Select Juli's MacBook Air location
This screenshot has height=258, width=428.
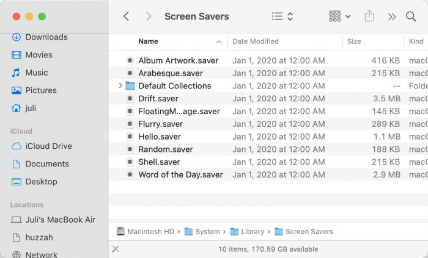click(x=58, y=219)
